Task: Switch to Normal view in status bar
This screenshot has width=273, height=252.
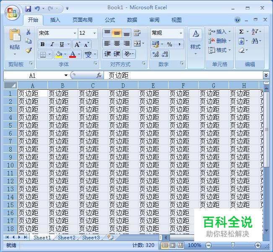Action: 165,245
